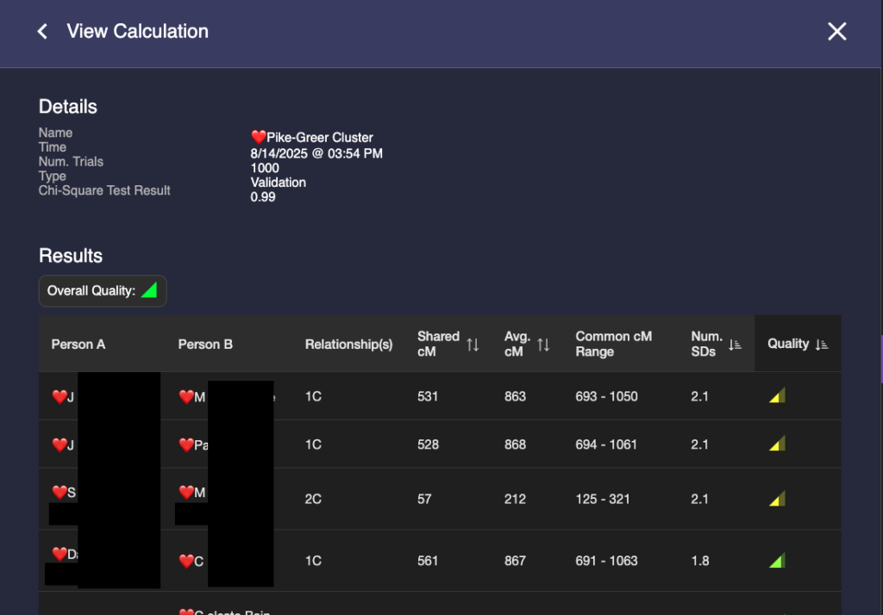The image size is (883, 615).
Task: Go back using the left chevron arrow
Action: click(x=42, y=32)
